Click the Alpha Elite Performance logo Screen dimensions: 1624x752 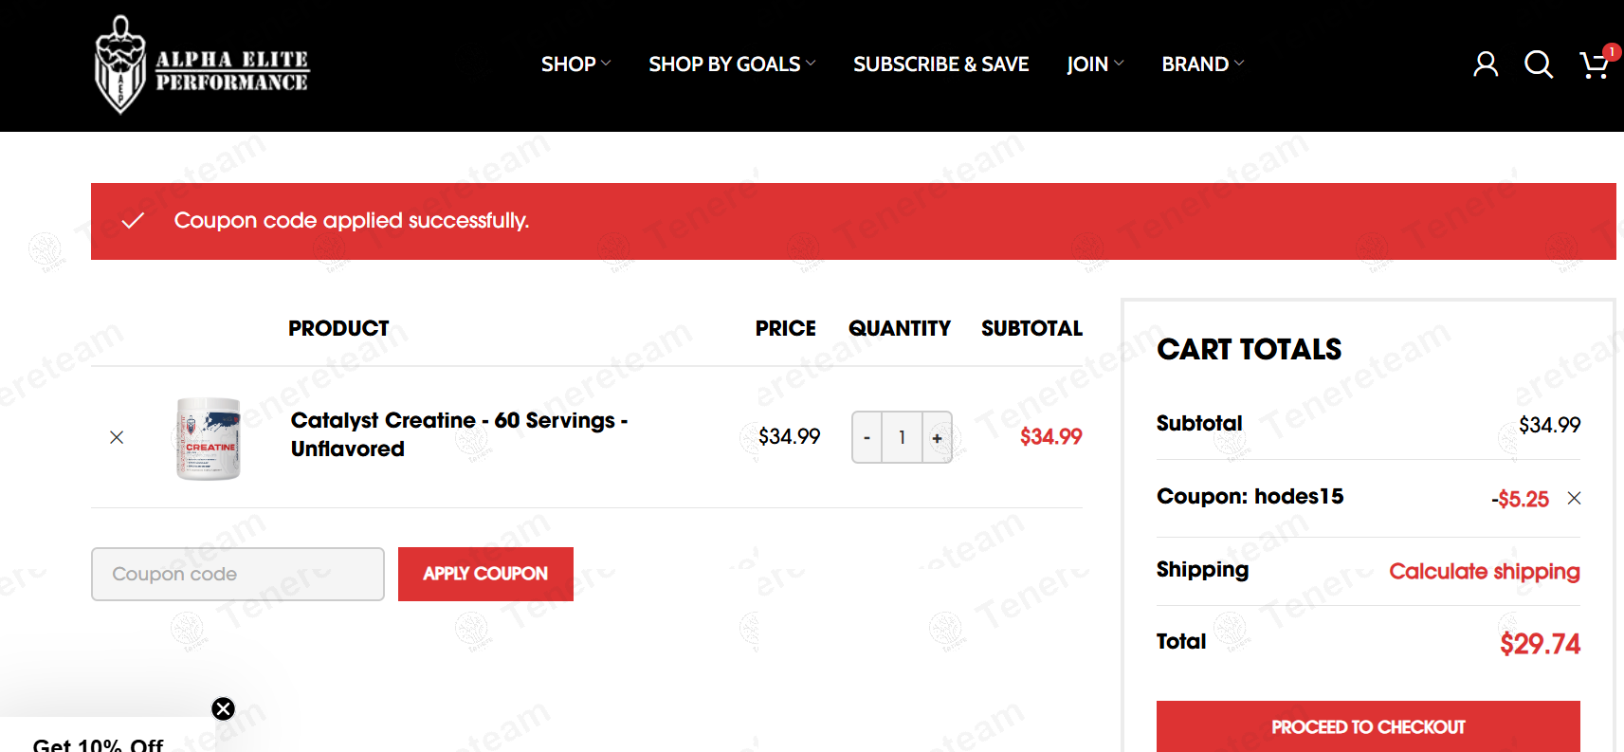pyautogui.click(x=202, y=66)
